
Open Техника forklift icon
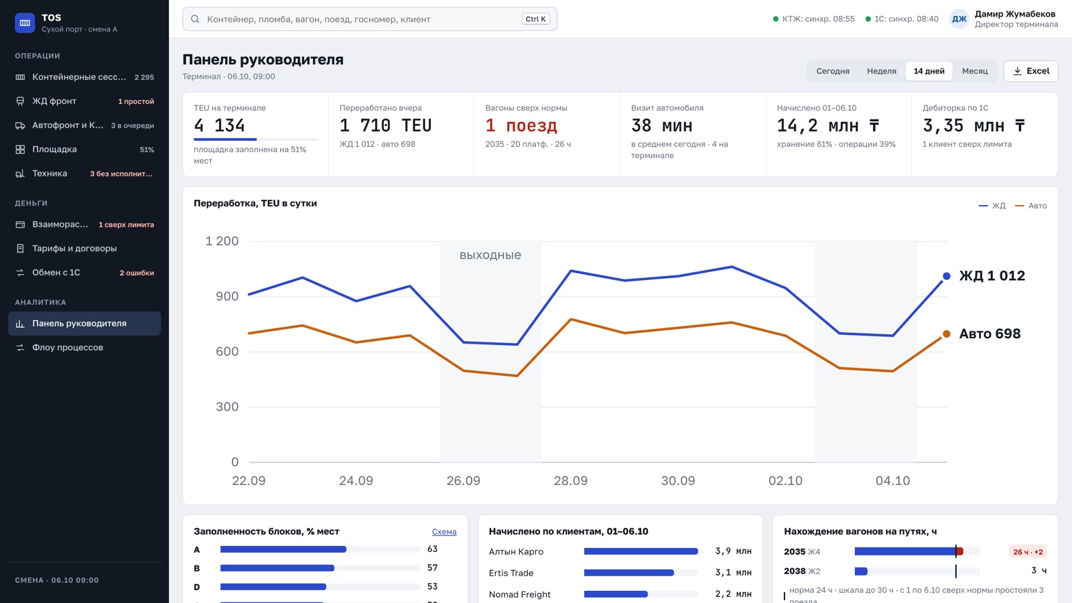point(20,174)
